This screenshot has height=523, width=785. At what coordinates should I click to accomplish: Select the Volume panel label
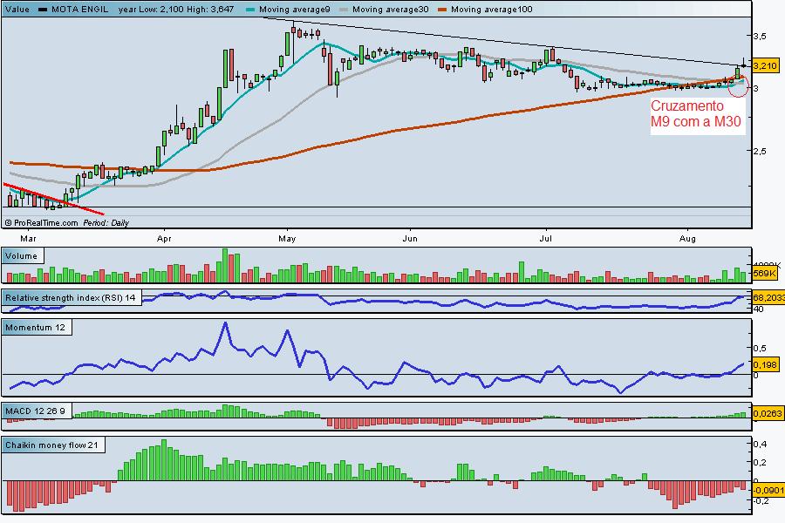tap(22, 255)
